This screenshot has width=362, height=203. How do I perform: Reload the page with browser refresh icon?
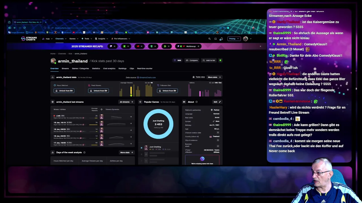[x=24, y=28]
